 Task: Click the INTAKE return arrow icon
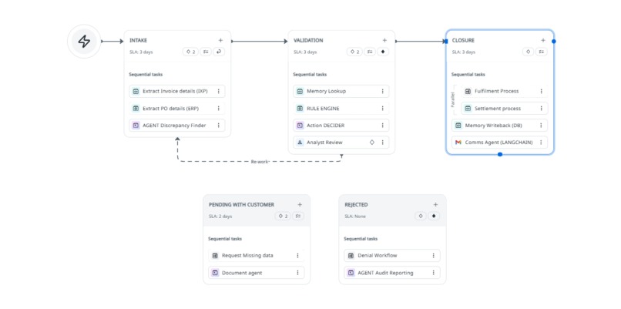(219, 52)
